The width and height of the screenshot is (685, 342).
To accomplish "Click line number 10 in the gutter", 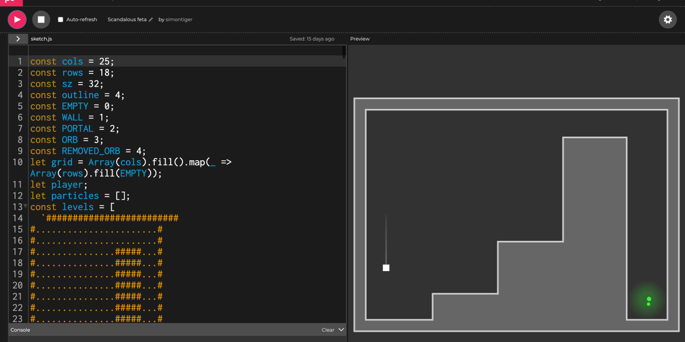I will [18, 162].
